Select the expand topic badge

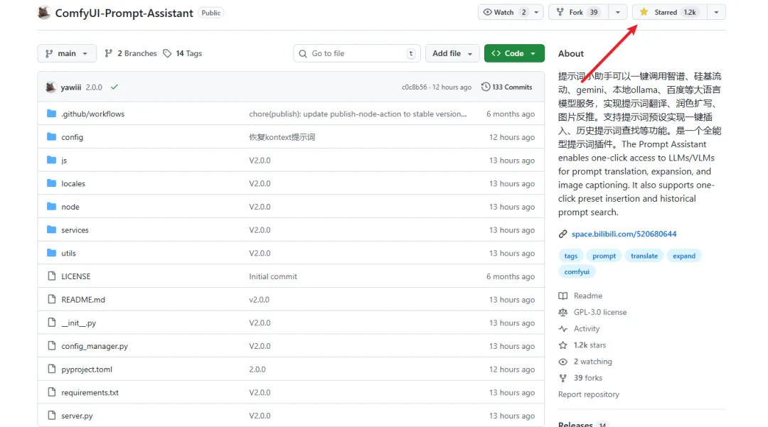pos(684,256)
